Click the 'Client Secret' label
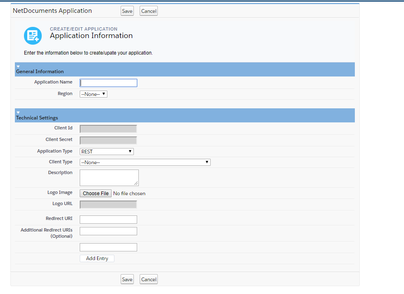 pyautogui.click(x=59, y=139)
